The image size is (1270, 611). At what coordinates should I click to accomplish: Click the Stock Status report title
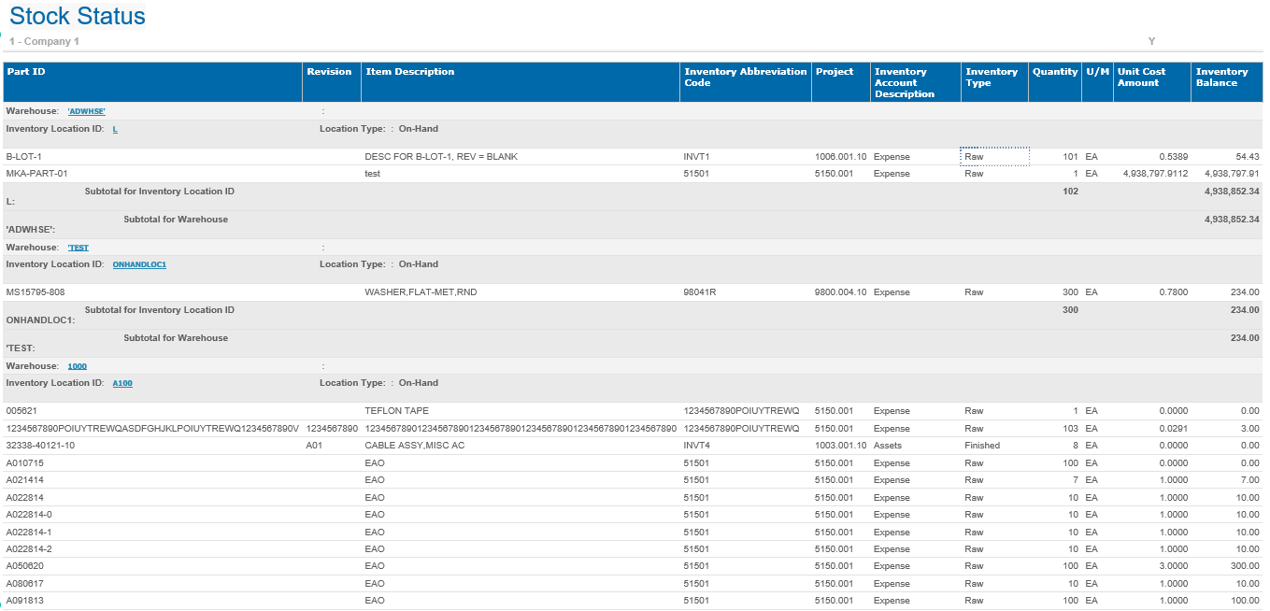[x=78, y=17]
